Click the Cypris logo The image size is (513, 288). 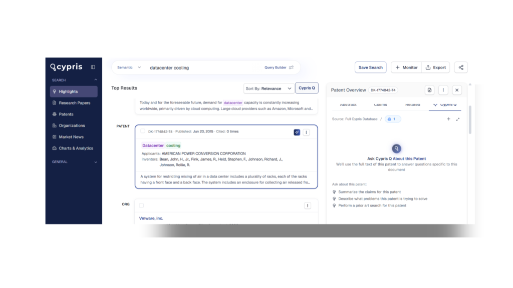tap(67, 67)
